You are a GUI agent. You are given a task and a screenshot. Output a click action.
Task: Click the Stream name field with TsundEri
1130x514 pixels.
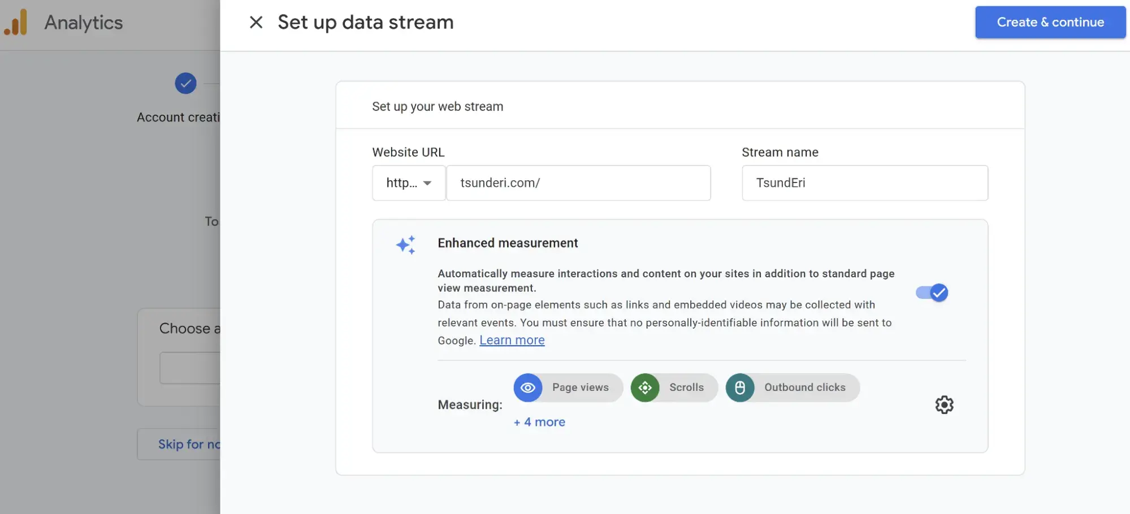(865, 183)
